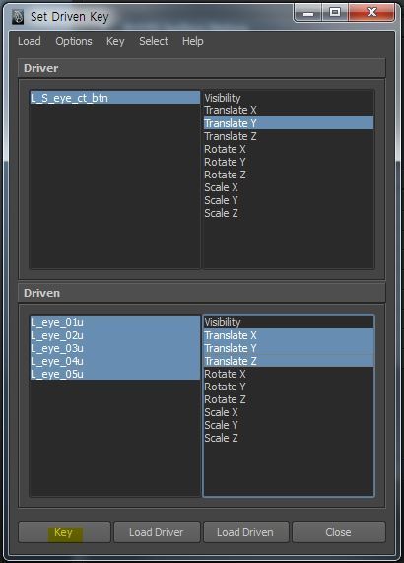Screen dimensions: 404x563
Task: Select Translate Y in the Driver attributes
Action: click(289, 123)
